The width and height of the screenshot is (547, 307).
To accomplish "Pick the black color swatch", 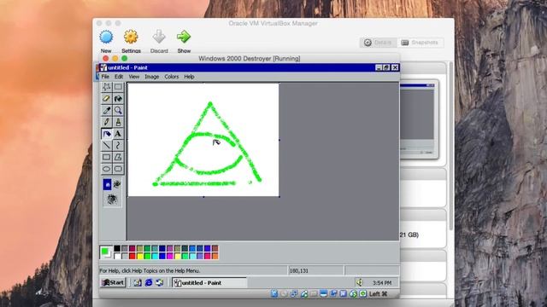I will click(x=117, y=248).
